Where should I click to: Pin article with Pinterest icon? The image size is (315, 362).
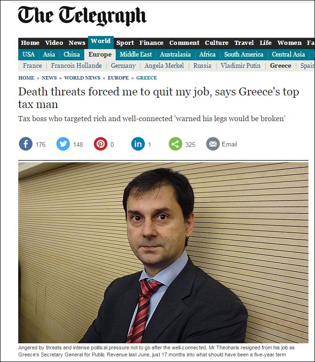point(101,144)
